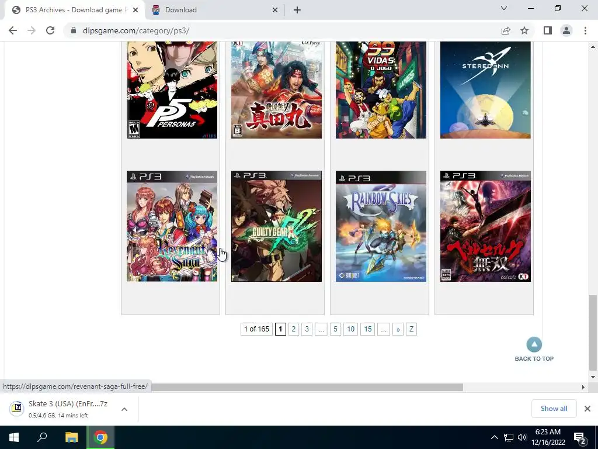
Task: Open Skate 3 download item
Action: (68, 409)
